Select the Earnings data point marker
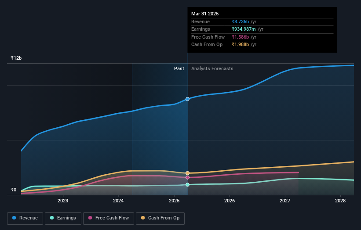361x230 pixels. (188, 184)
